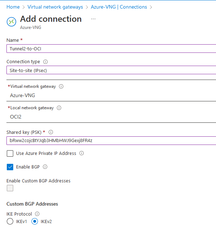Toggle Enable Custom BGP Addresses checkbox

point(10,188)
